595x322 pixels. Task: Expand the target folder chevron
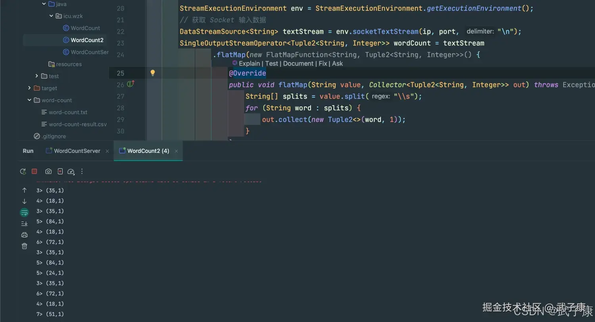click(x=29, y=88)
